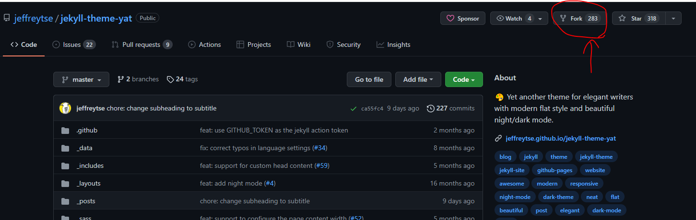Select the website topic tag
The image size is (696, 220).
[x=595, y=170]
